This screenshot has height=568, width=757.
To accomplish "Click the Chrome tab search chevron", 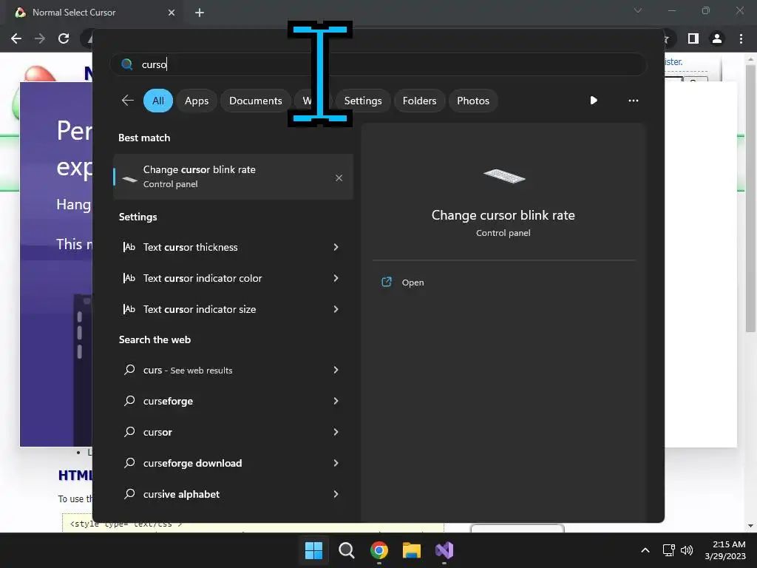I will [638, 10].
